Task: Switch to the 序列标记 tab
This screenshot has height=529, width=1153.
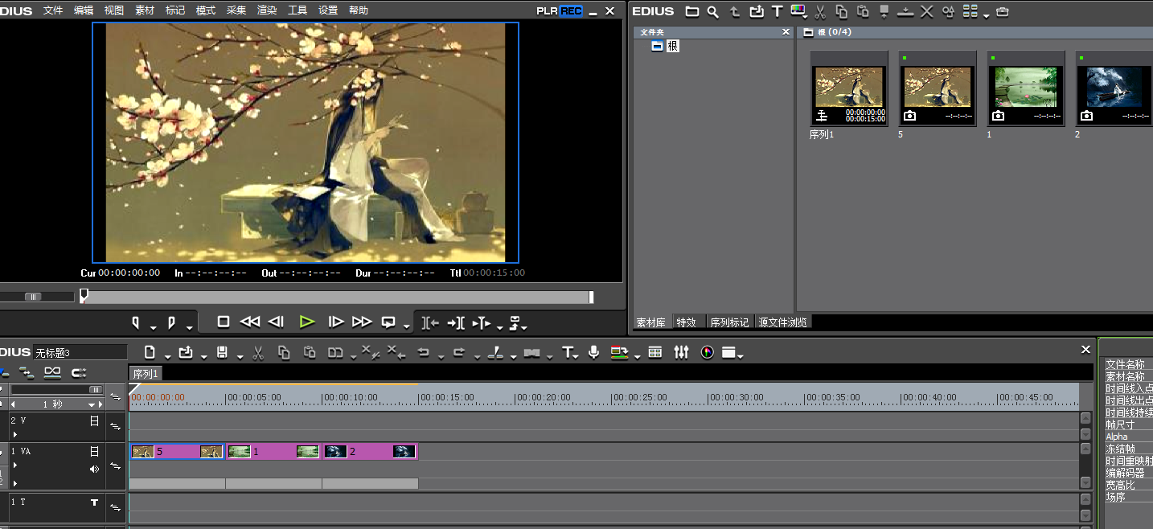Action: point(729,322)
